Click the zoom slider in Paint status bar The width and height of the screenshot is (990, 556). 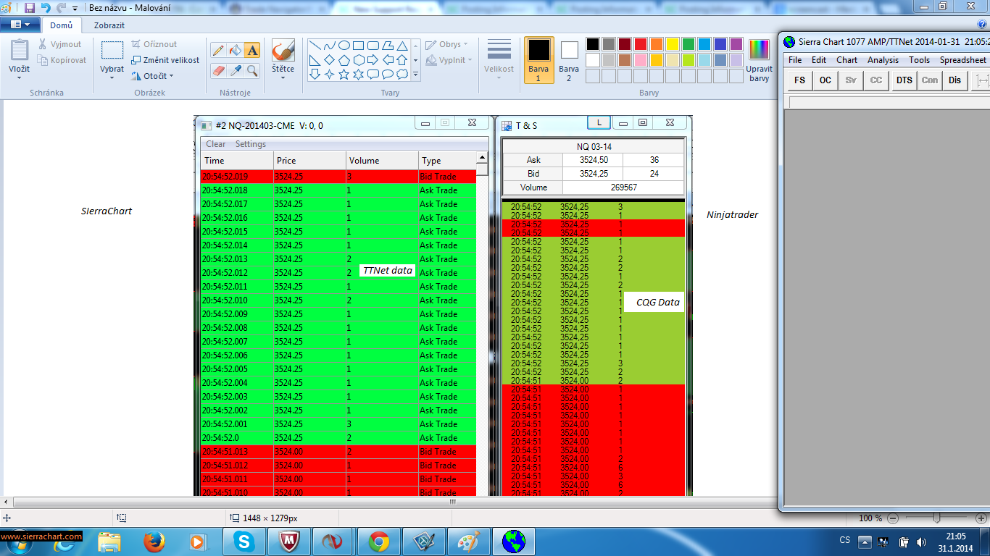pos(937,518)
